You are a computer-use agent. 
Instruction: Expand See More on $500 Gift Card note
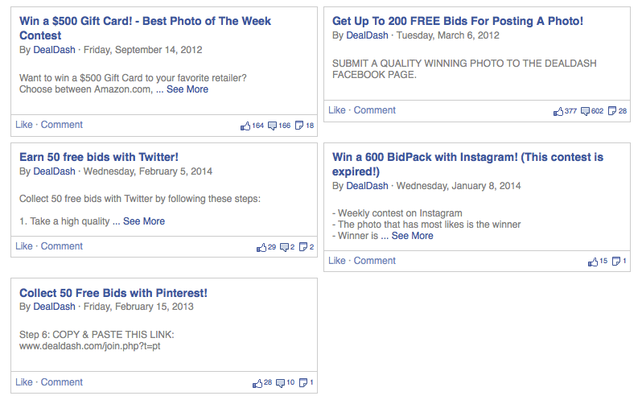pos(186,89)
